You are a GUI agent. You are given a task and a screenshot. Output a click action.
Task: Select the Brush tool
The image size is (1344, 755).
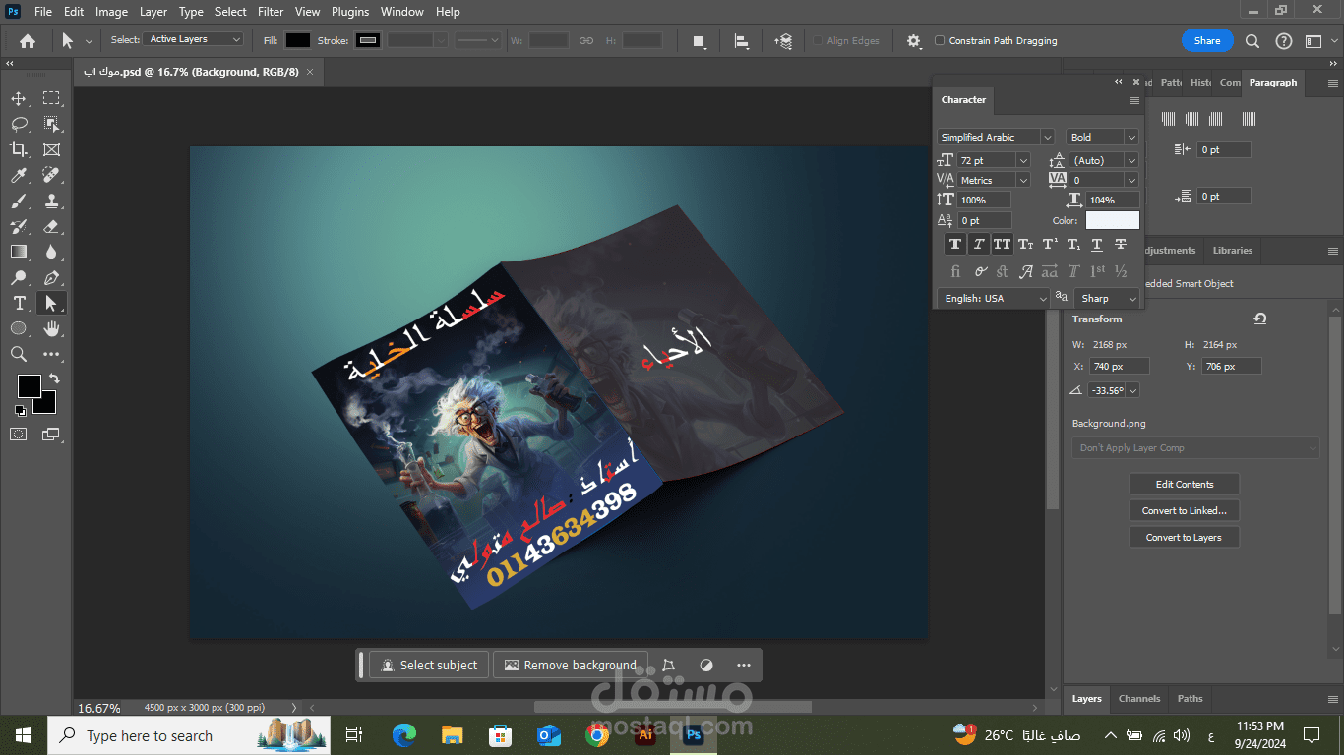(x=19, y=201)
